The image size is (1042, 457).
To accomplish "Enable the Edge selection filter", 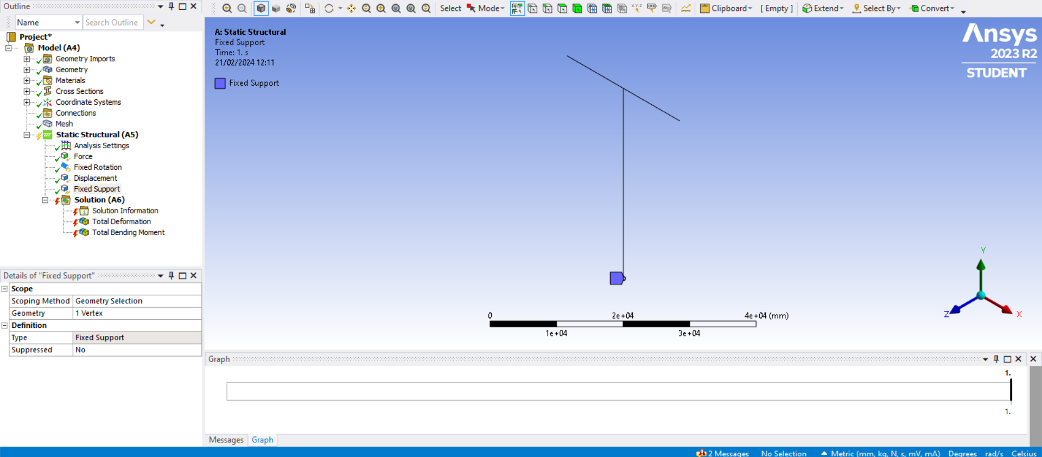I will 548,8.
